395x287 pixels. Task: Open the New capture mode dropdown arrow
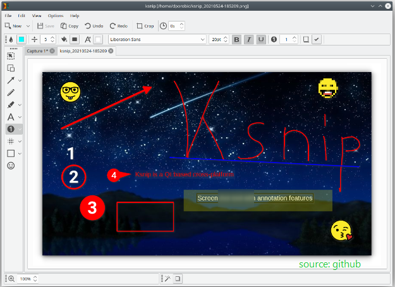coord(28,26)
